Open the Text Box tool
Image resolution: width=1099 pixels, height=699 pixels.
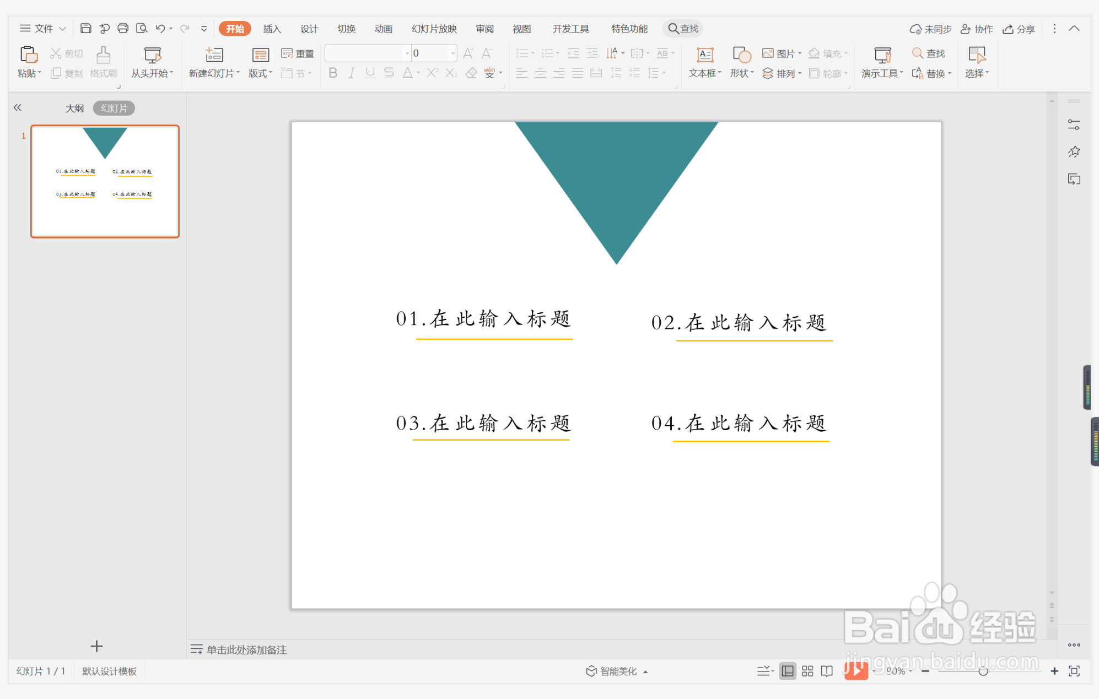704,55
